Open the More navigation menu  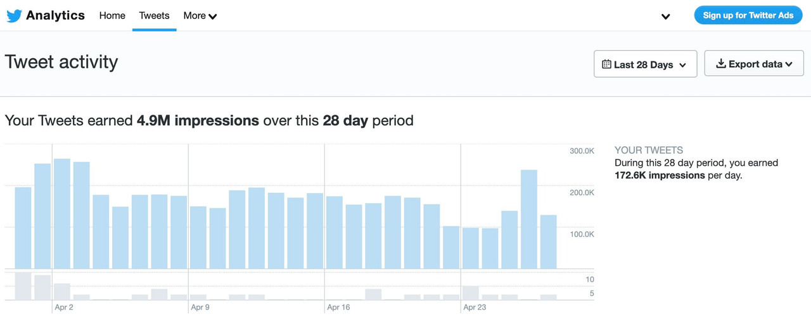pos(200,16)
